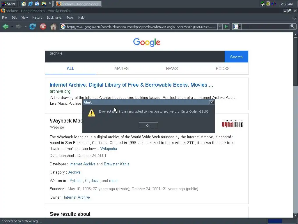Click the yellow document tray icon

pyautogui.click(x=268, y=3)
